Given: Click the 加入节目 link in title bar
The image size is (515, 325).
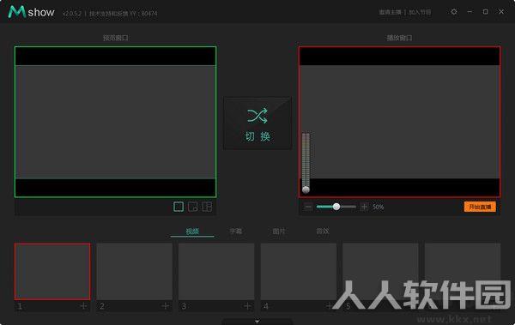Looking at the screenshot, I should (x=420, y=12).
